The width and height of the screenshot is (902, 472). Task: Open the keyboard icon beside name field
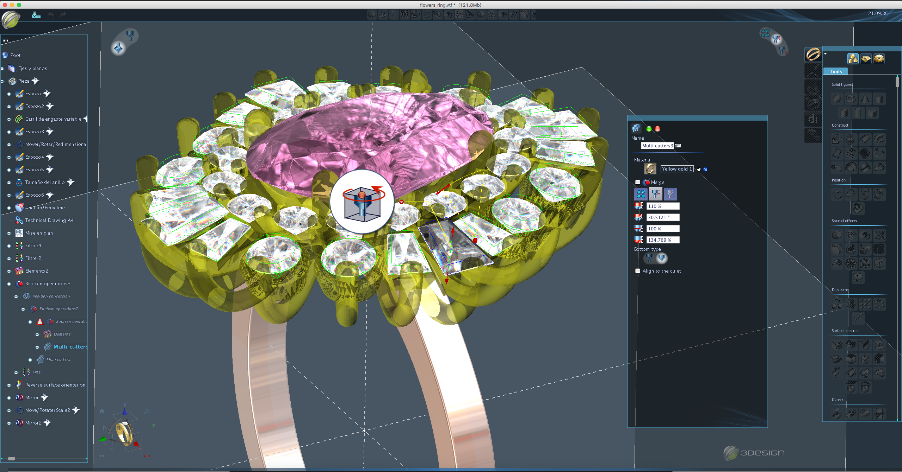[678, 146]
